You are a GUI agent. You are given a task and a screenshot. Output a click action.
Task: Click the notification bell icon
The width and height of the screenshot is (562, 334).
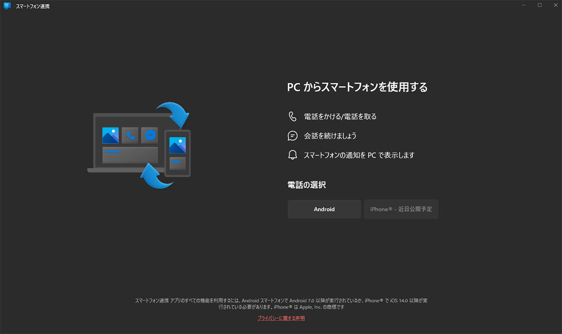[293, 155]
